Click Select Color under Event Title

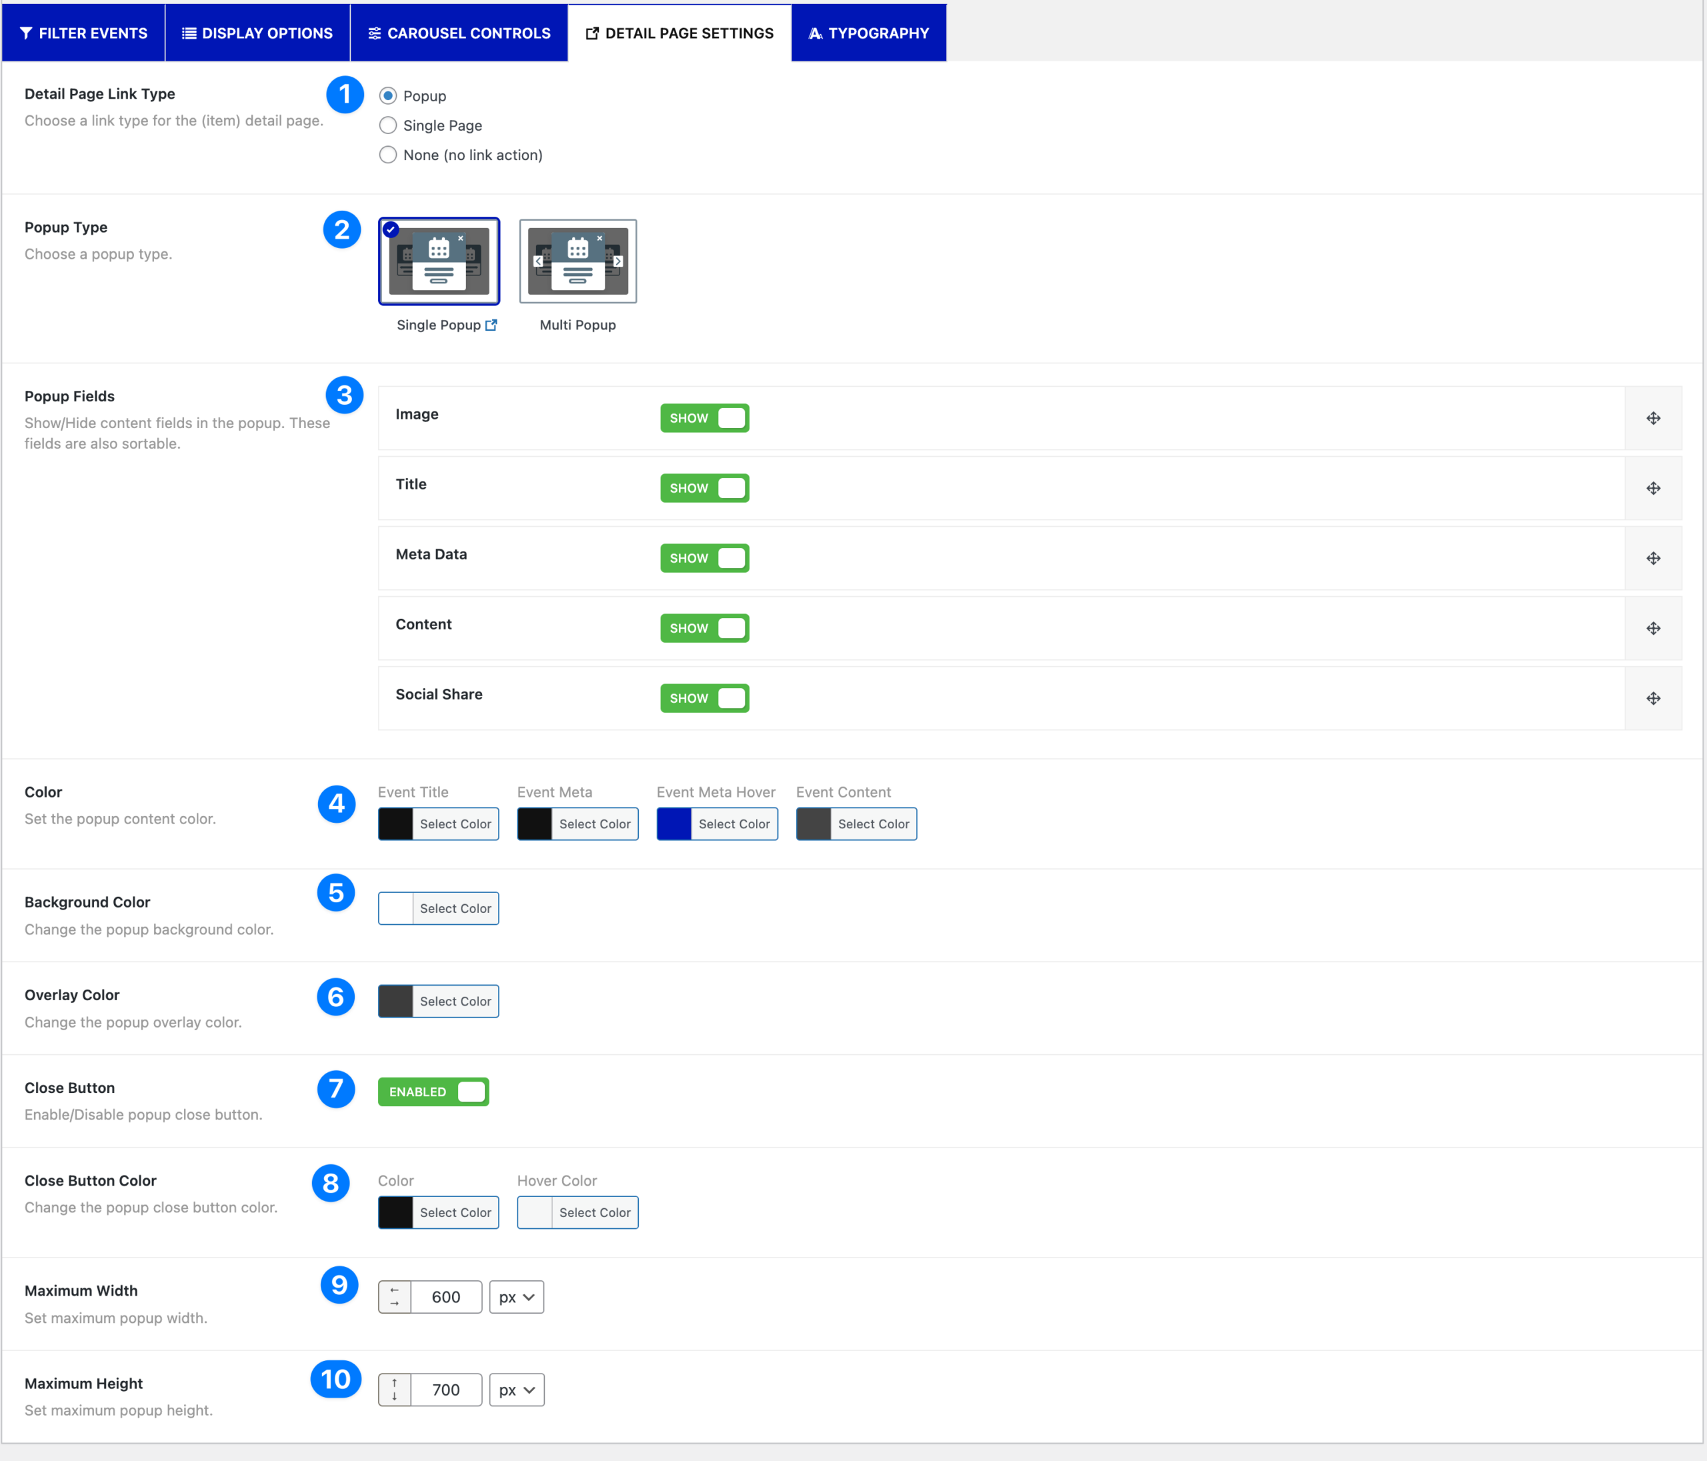[x=455, y=824]
